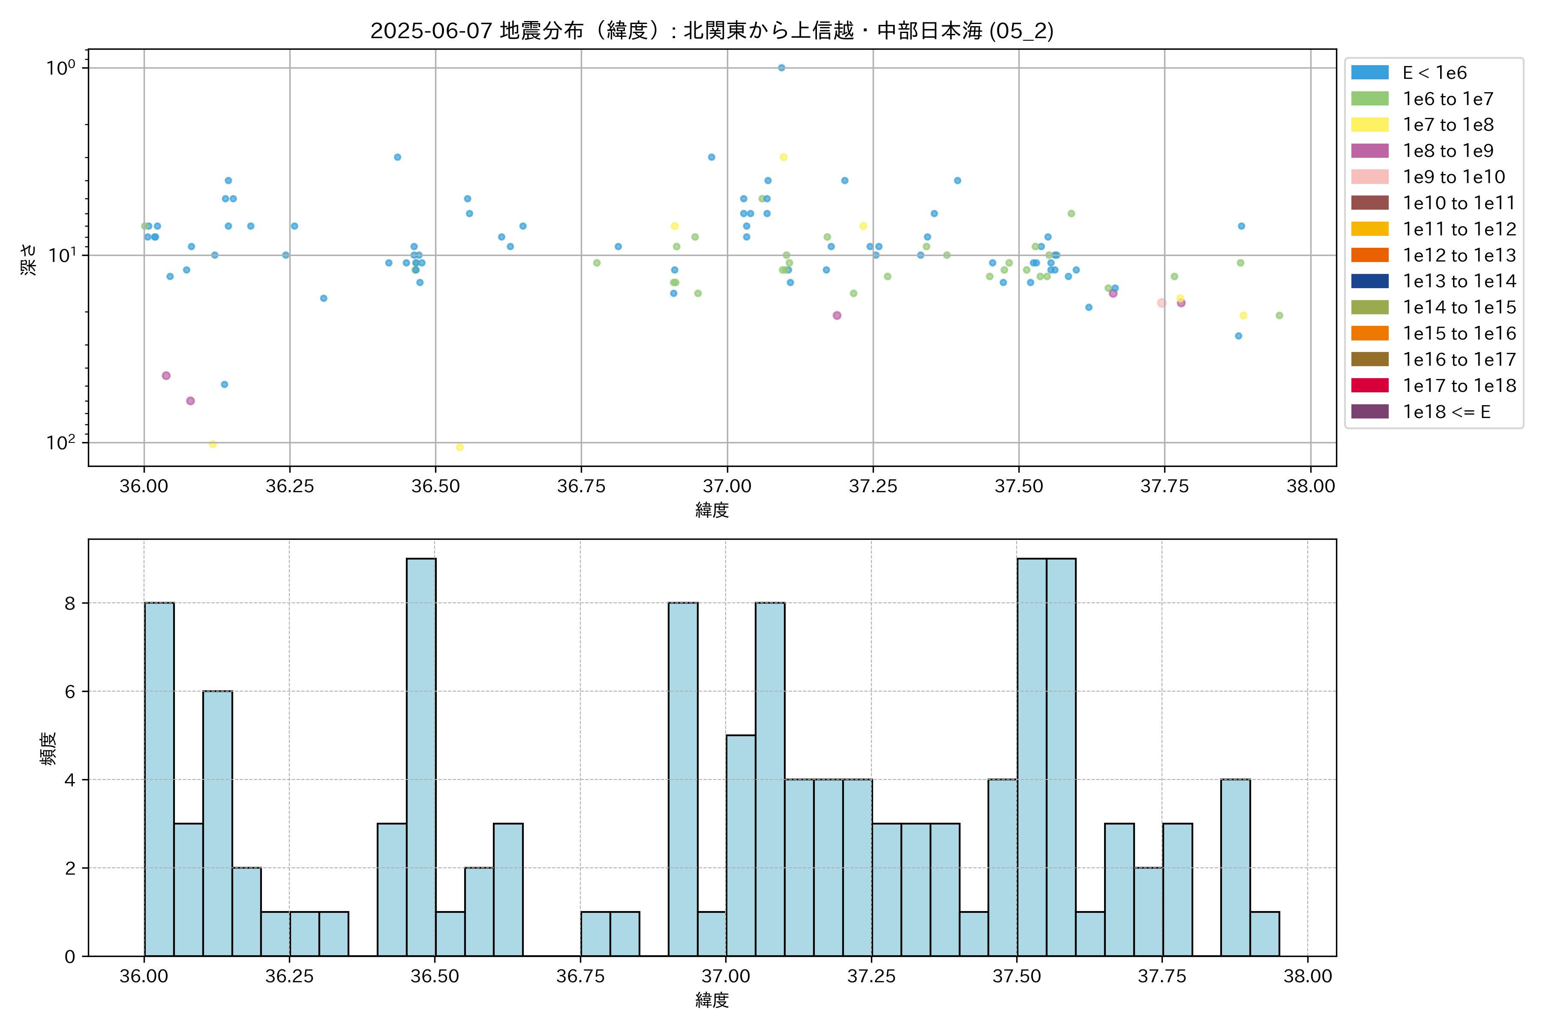This screenshot has height=1029, width=1543.
Task: Click the tallest histogram bar just before 36.50
Action: pyautogui.click(x=420, y=757)
